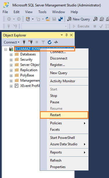
Task: Click Connect Object Explorer plug icon
Action: [x=24, y=42]
